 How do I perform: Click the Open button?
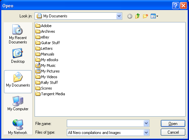coord(173,123)
